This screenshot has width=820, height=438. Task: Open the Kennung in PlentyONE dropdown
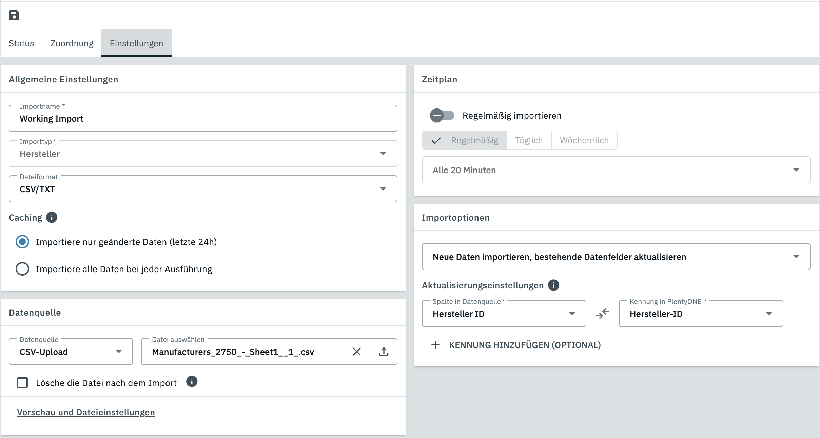coord(701,314)
